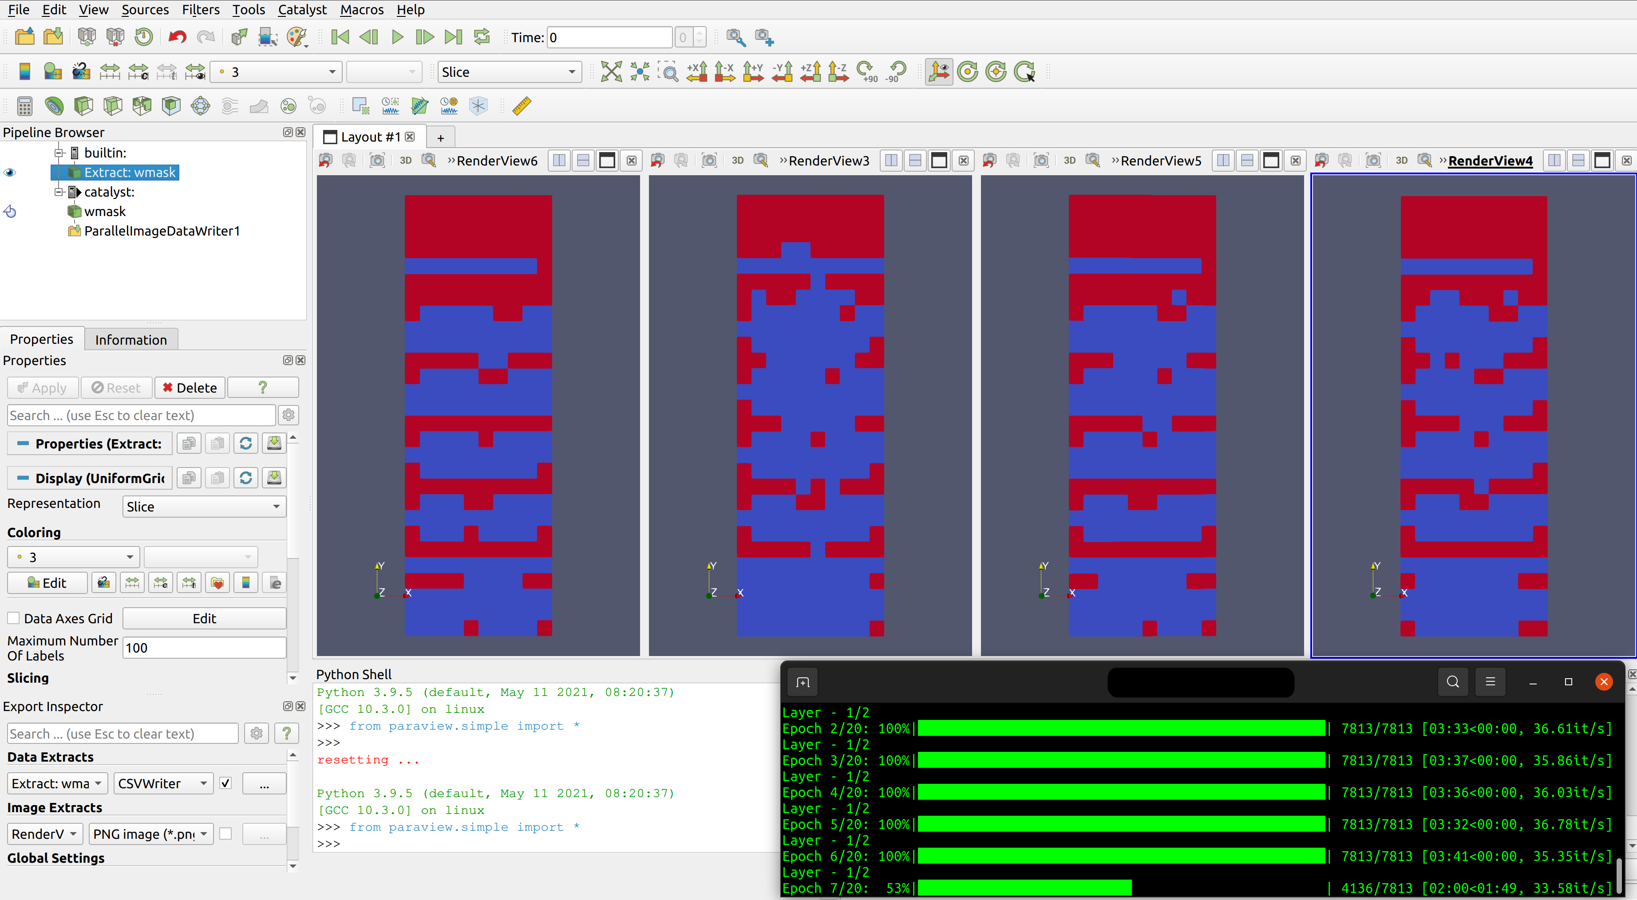
Task: Enable the Data Axes Grid checkbox
Action: tap(13, 618)
